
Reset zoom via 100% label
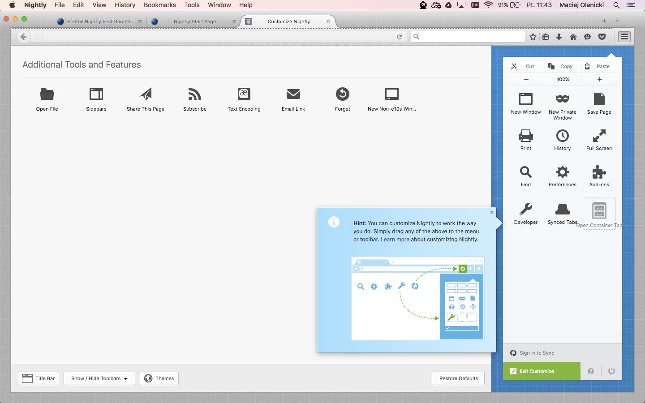[x=563, y=79]
